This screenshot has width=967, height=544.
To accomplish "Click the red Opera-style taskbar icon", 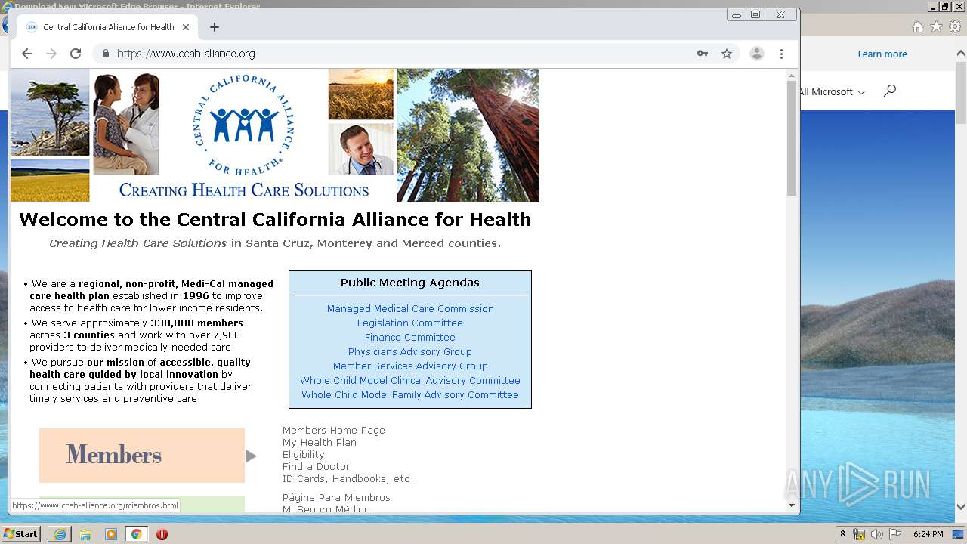I will coord(162,534).
